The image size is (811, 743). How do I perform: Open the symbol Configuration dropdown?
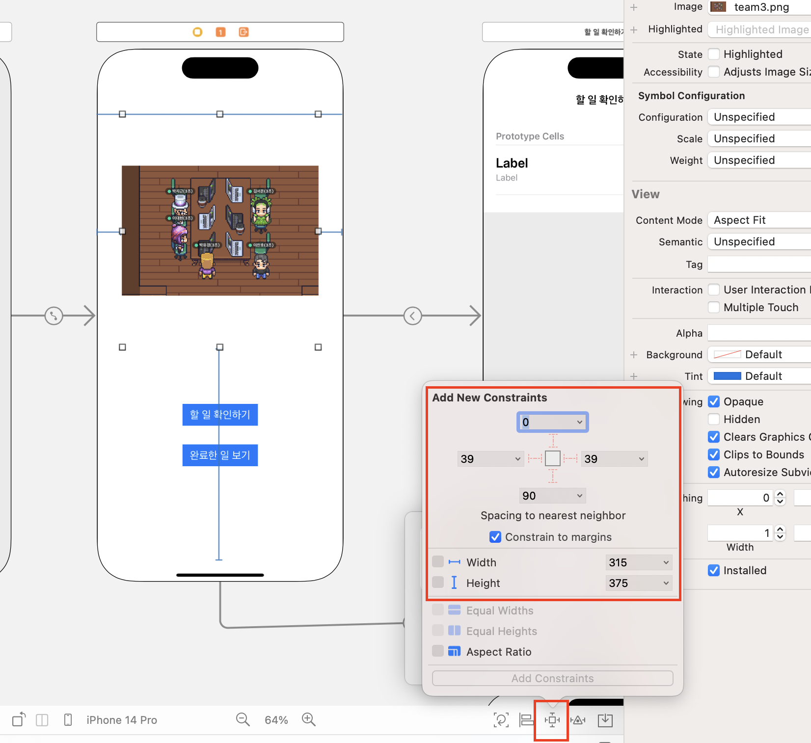pyautogui.click(x=759, y=117)
